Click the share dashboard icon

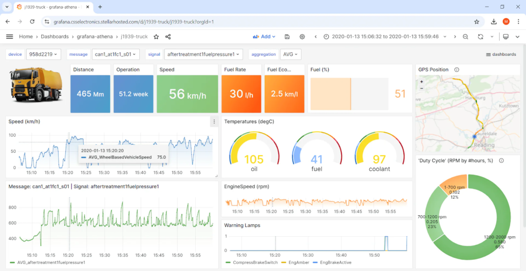click(168, 37)
